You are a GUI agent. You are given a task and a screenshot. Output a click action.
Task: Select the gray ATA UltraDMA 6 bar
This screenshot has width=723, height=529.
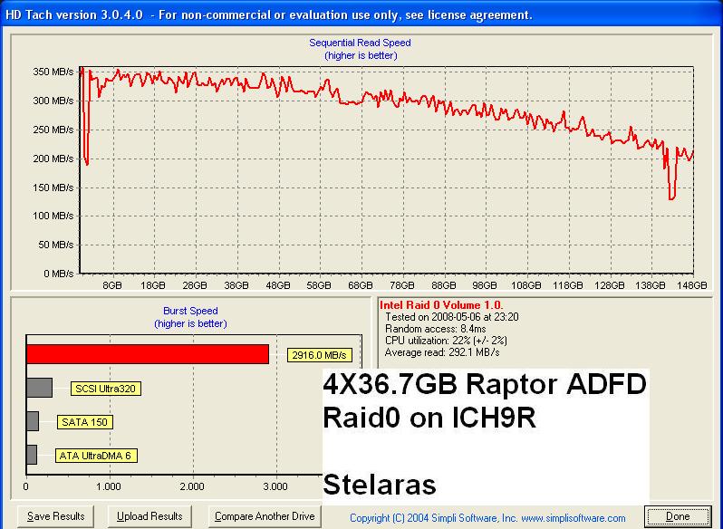(x=32, y=455)
